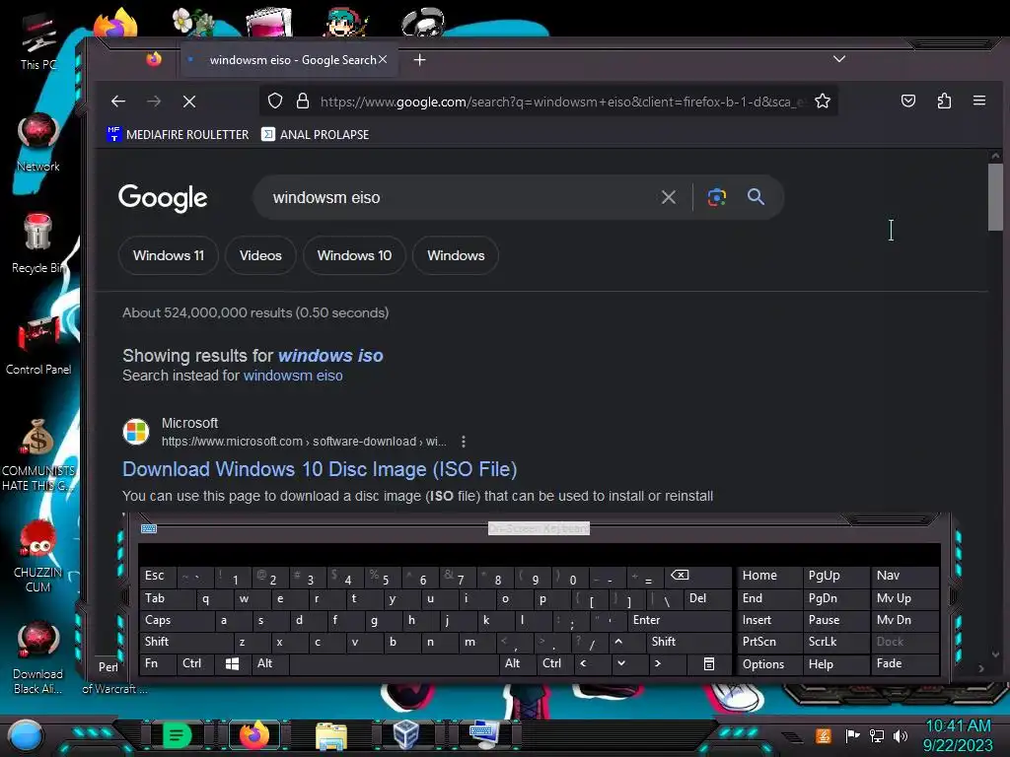The width and height of the screenshot is (1010, 757).
Task: Tap the context menu key on keyboard
Action: [708, 663]
